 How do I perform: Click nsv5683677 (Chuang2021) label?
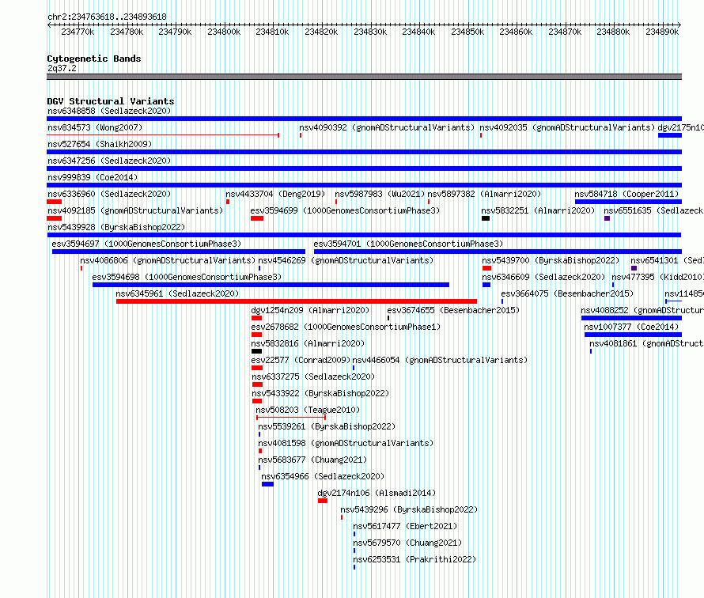(312, 460)
